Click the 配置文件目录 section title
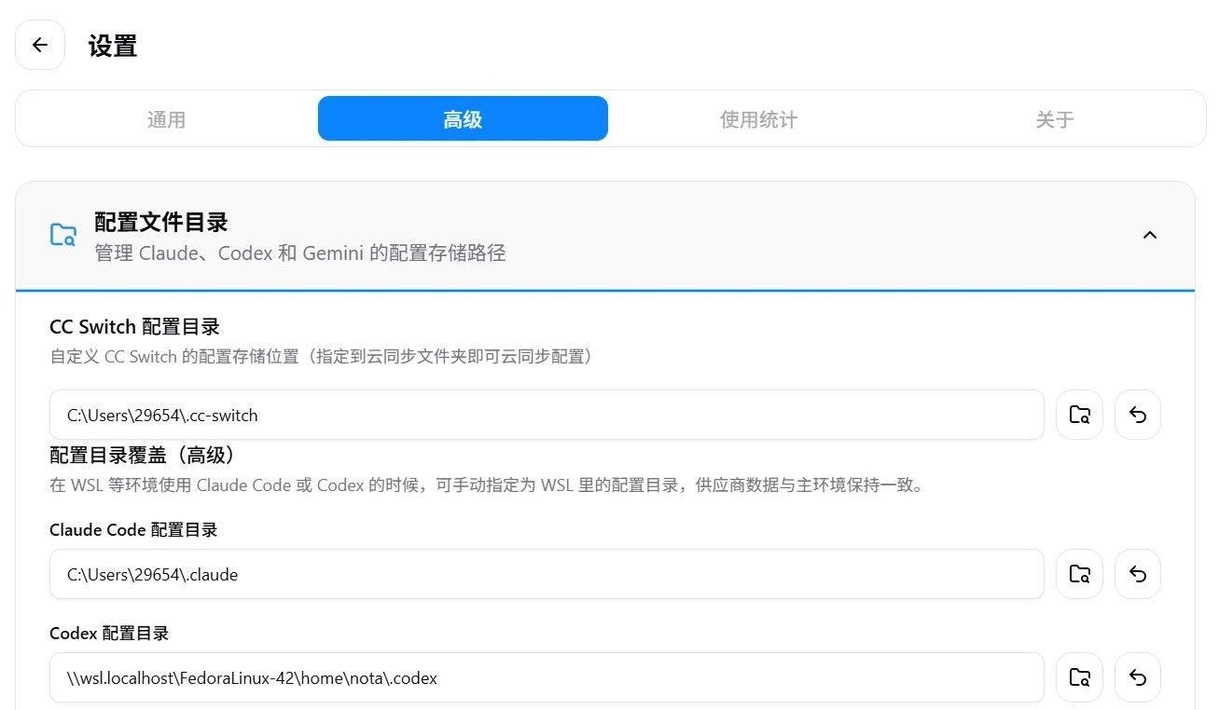The width and height of the screenshot is (1219, 710). click(x=161, y=222)
